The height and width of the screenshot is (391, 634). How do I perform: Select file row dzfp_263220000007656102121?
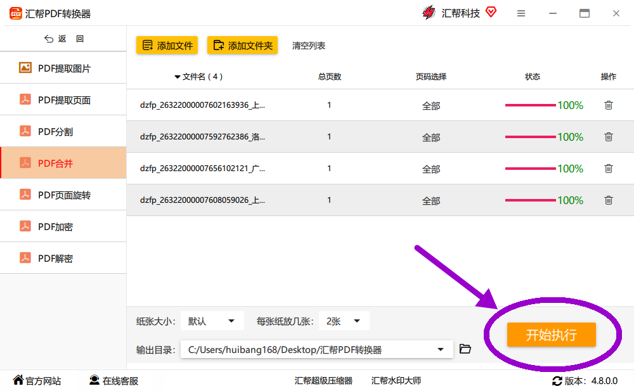(x=380, y=168)
